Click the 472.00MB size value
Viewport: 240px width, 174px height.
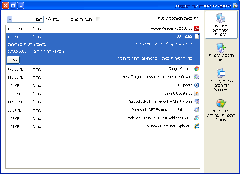pos(15,69)
